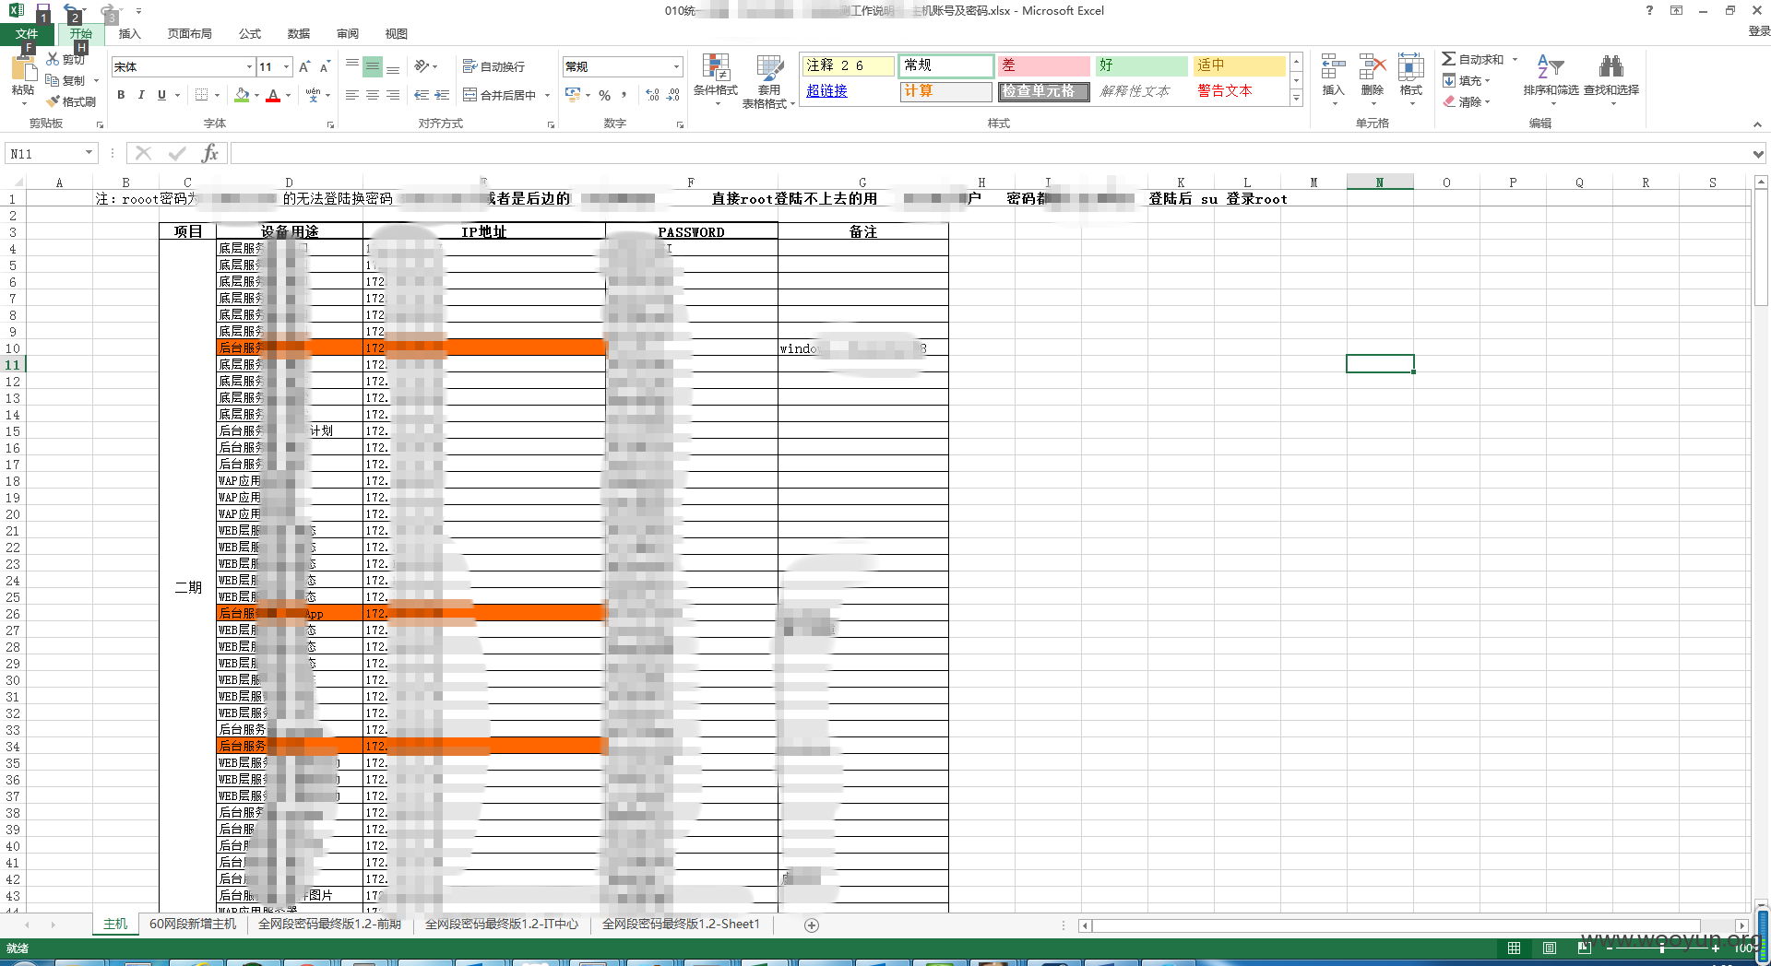Screen dimensions: 1771x966
Task: Expand the formula bar
Action: point(1758,154)
